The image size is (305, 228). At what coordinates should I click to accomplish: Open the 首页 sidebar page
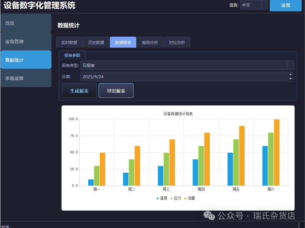coord(26,23)
